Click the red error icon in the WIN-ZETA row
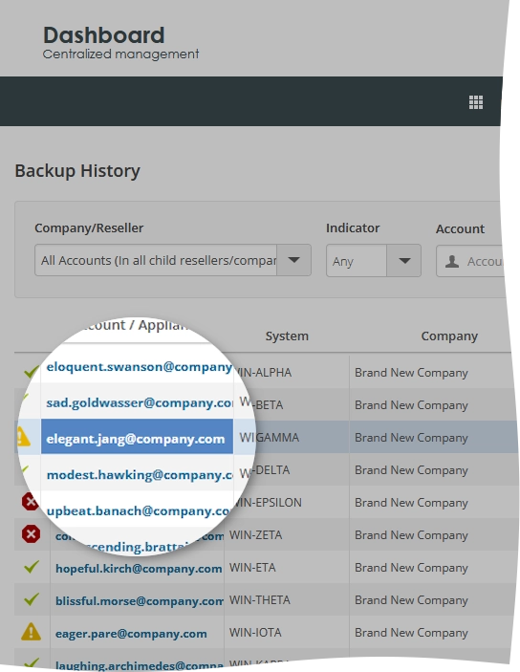520x672 pixels. pyautogui.click(x=31, y=534)
